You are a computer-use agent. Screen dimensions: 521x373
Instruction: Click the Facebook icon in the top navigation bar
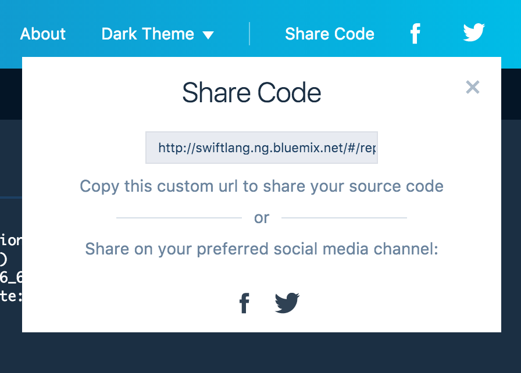point(415,34)
